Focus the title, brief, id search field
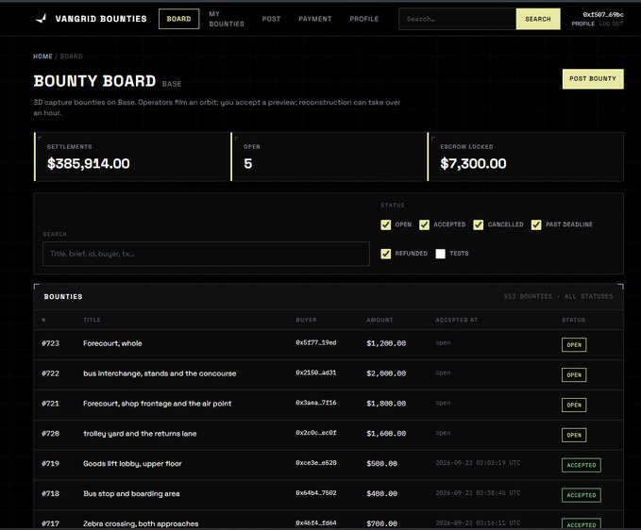This screenshot has height=530, width=641. [x=206, y=254]
